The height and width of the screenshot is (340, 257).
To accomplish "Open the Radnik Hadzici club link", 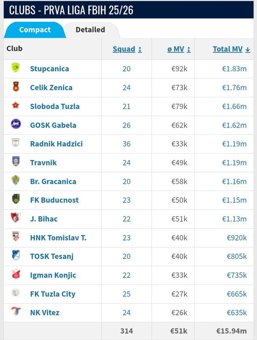I will pos(56,144).
